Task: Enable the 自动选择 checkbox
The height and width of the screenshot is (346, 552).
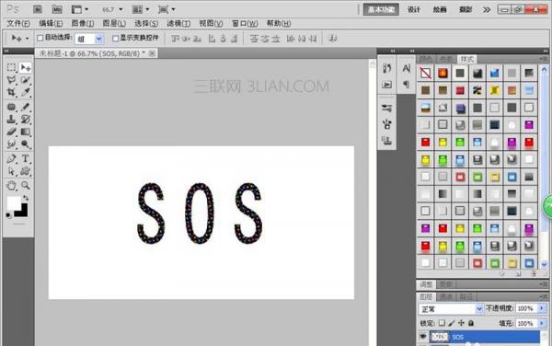Action: click(40, 38)
